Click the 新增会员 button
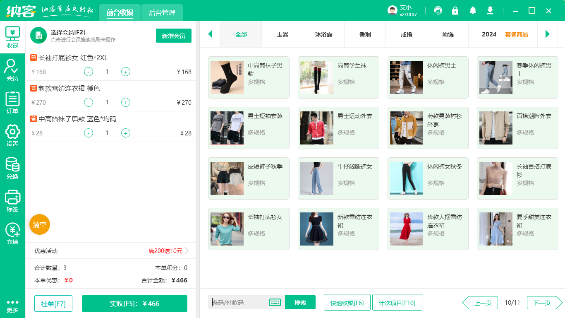 (x=173, y=36)
